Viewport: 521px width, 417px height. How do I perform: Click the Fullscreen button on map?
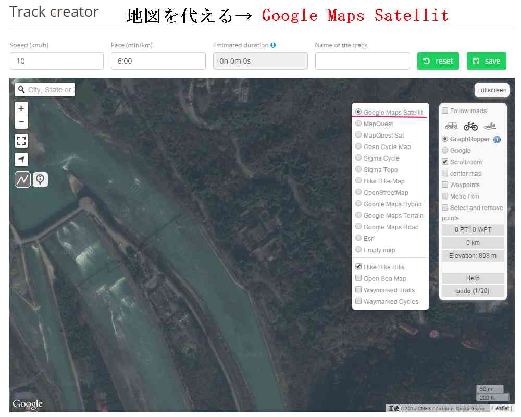point(492,90)
